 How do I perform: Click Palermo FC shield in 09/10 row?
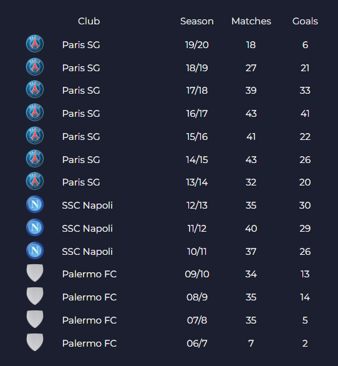point(35,273)
